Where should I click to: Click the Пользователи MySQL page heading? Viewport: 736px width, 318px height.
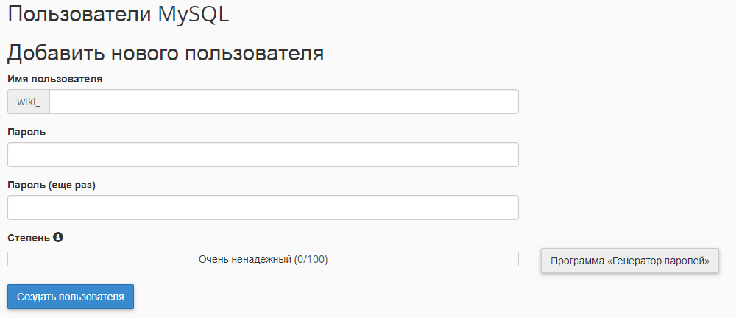pyautogui.click(x=118, y=15)
